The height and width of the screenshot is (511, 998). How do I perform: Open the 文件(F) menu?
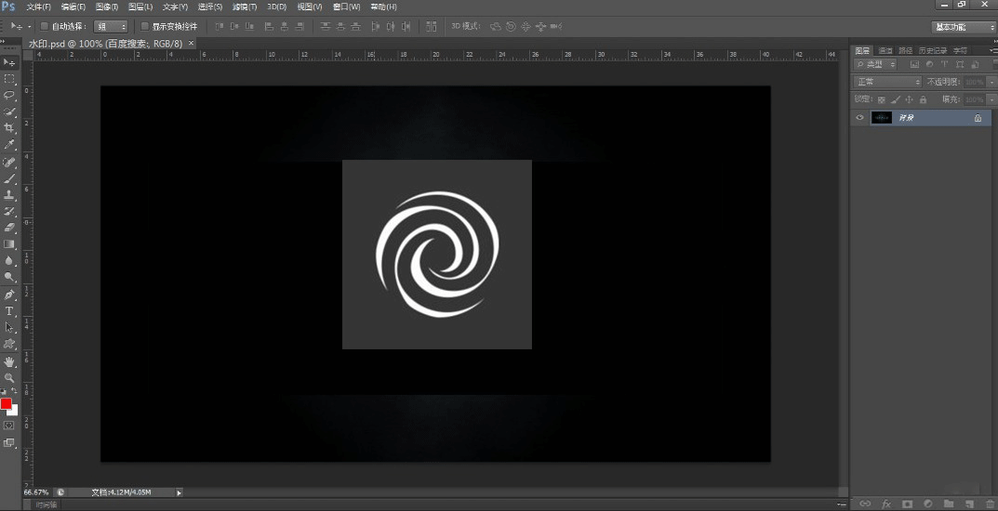(x=38, y=7)
